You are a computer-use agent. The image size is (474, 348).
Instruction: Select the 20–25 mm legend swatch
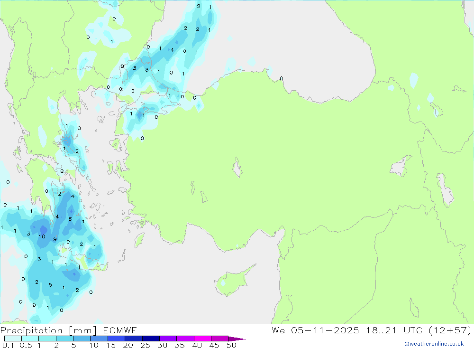coord(134,339)
